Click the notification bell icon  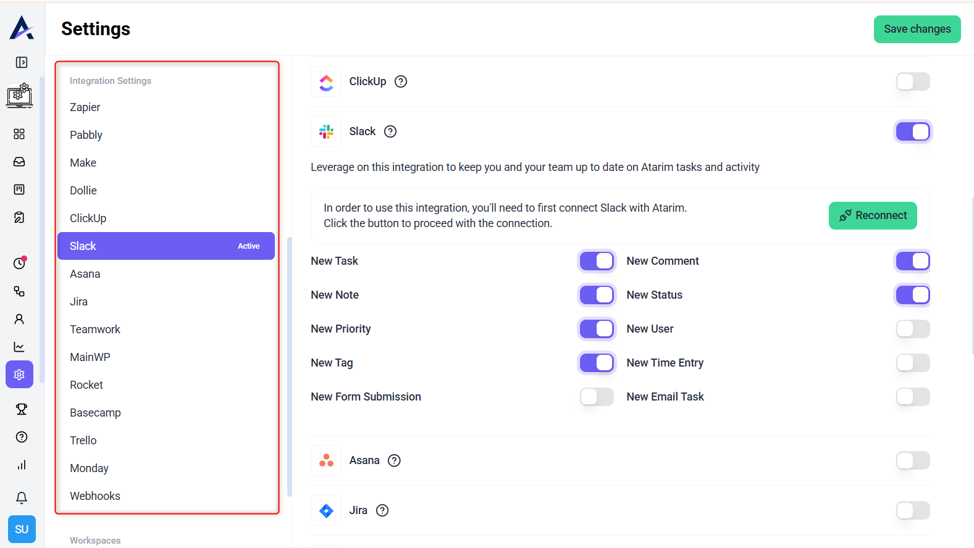(x=22, y=497)
